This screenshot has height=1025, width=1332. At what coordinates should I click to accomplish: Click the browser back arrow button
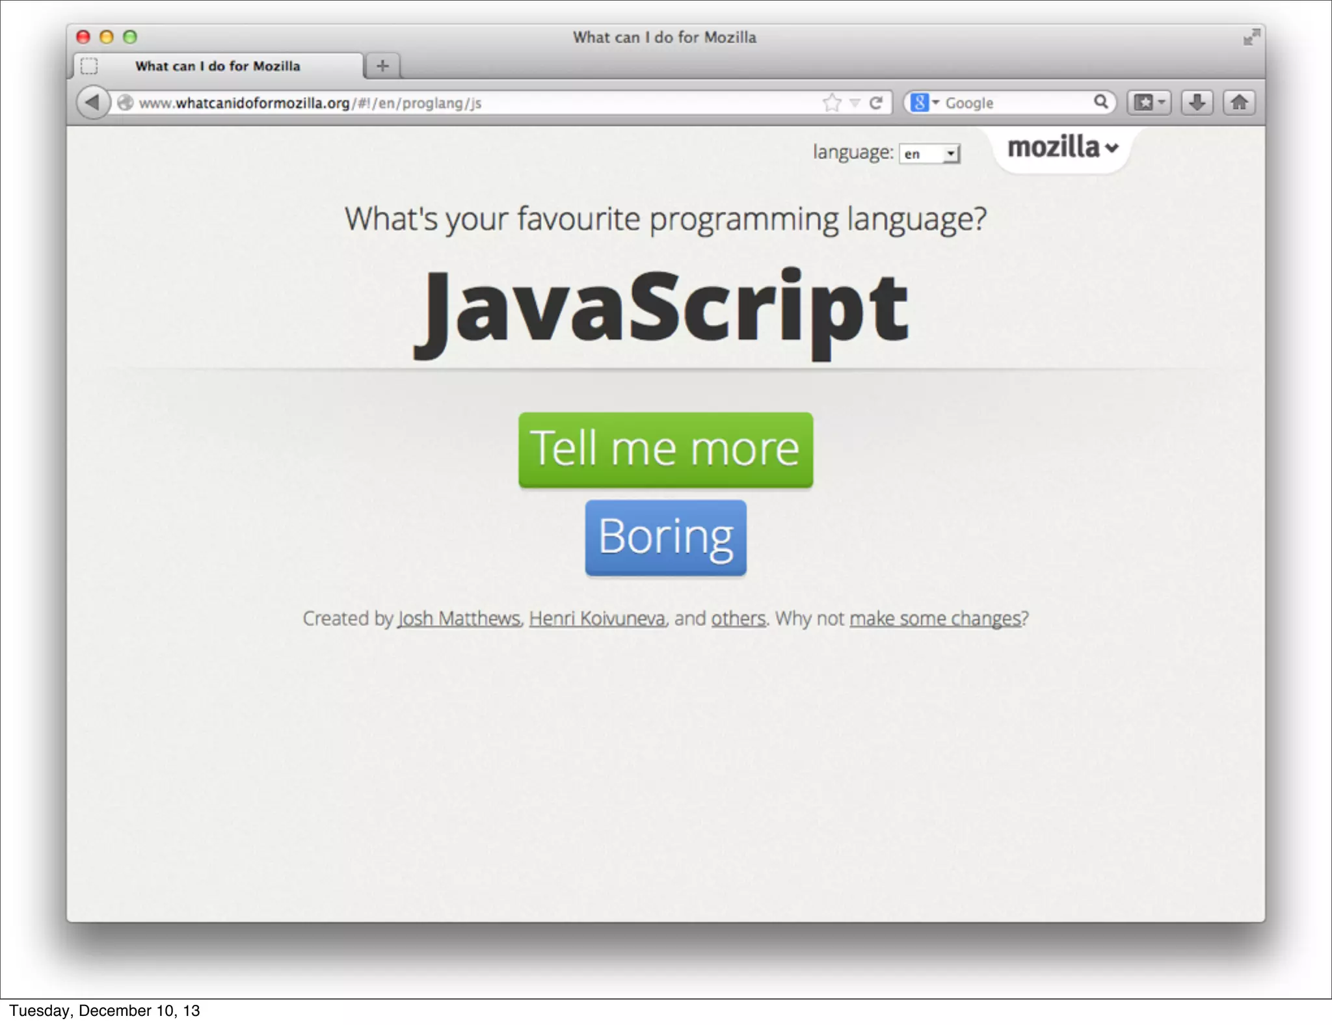click(x=92, y=102)
